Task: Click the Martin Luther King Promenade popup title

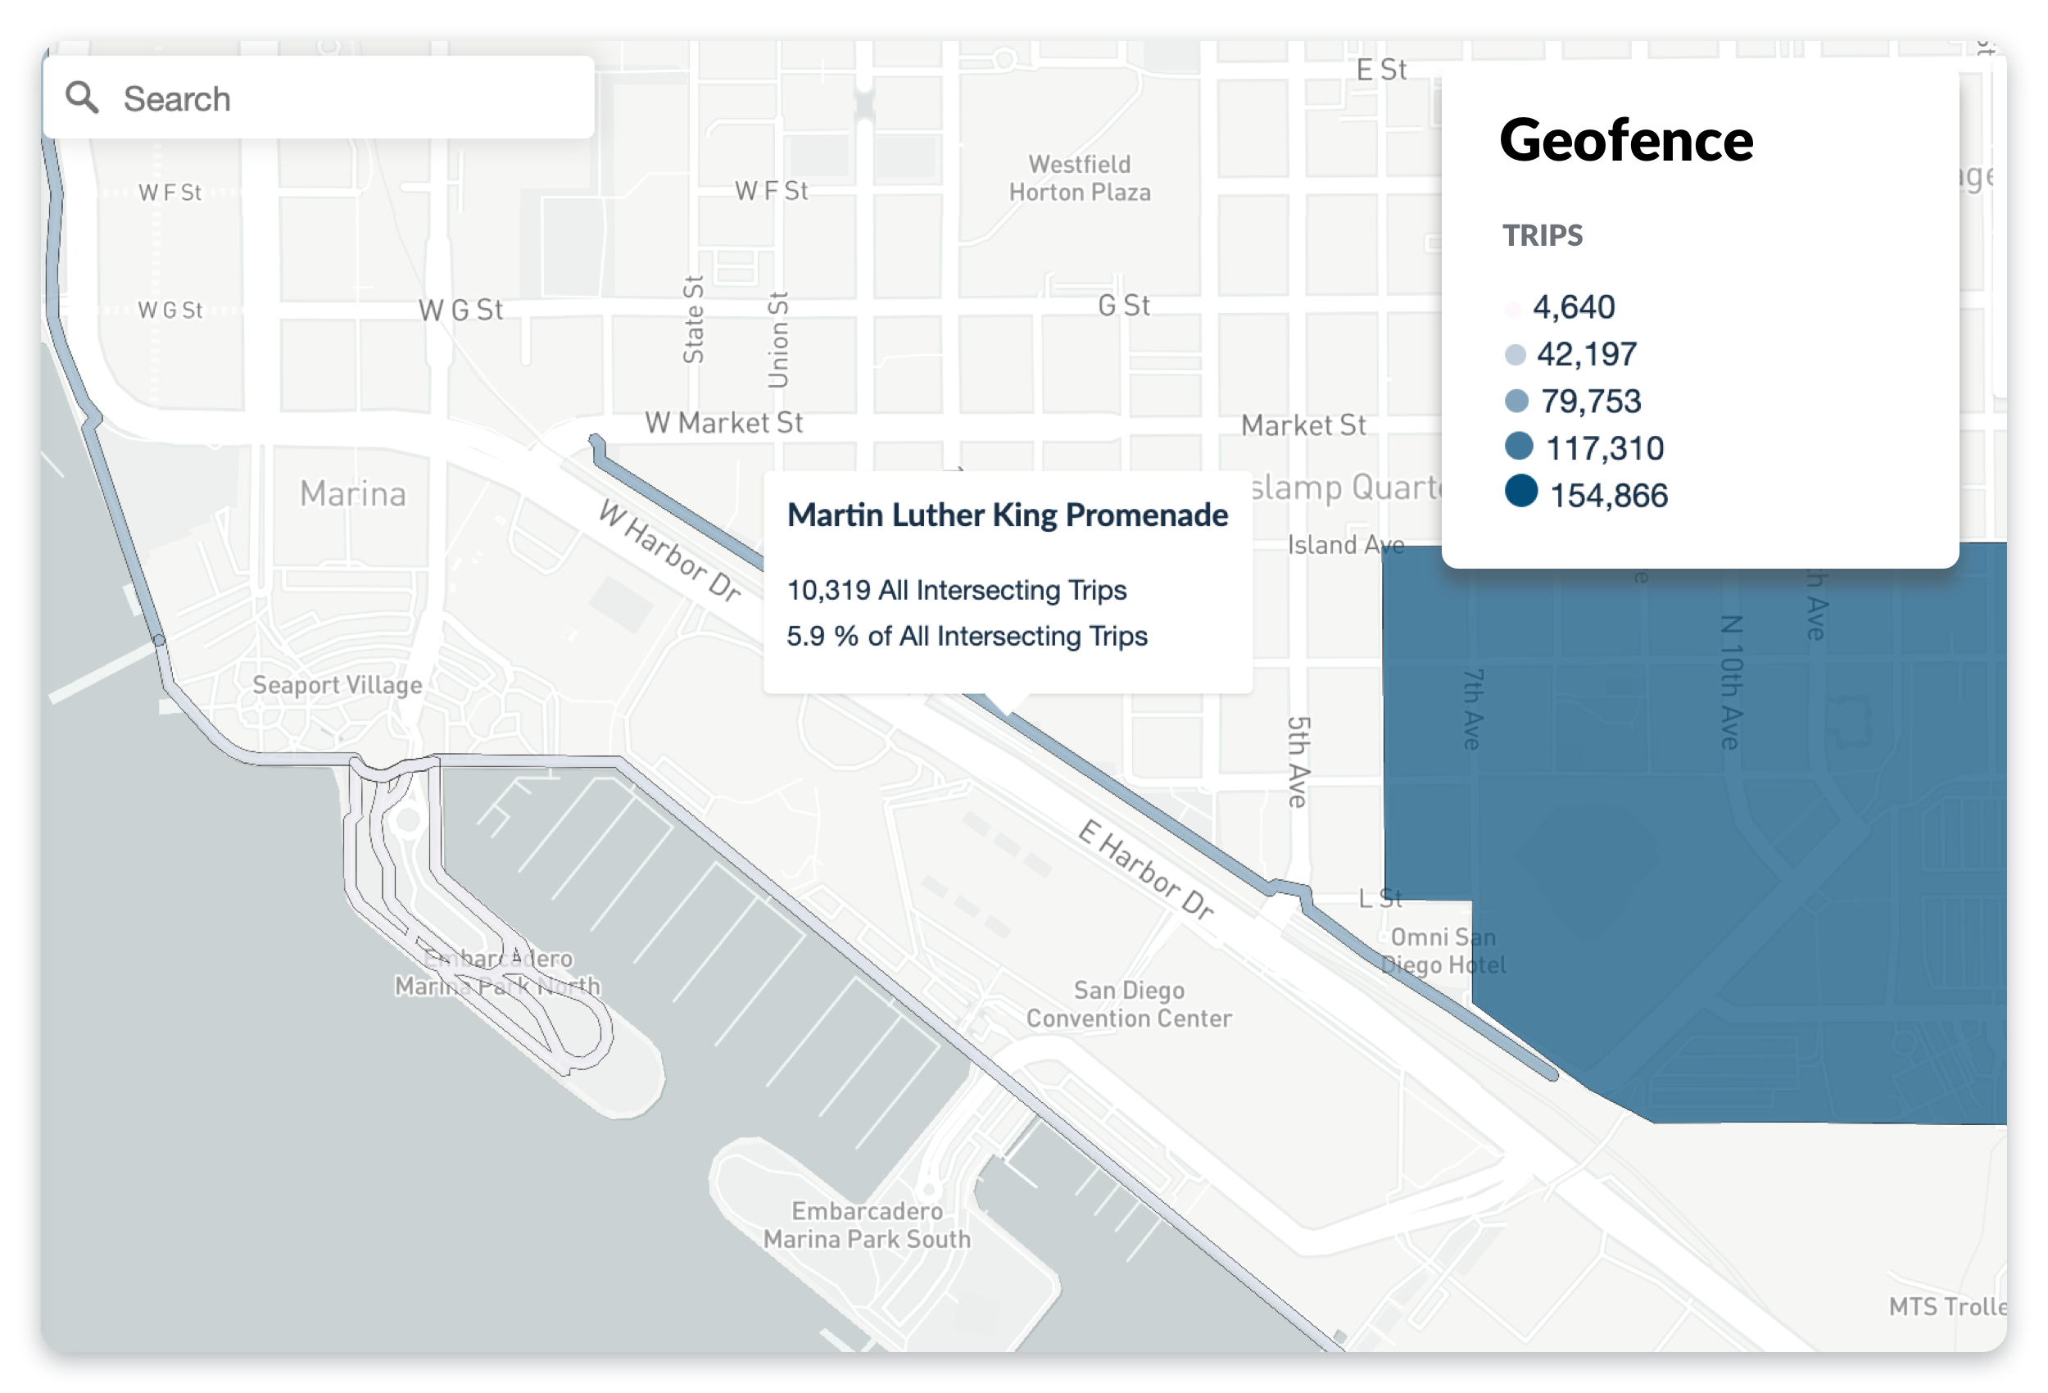Action: pos(1006,515)
